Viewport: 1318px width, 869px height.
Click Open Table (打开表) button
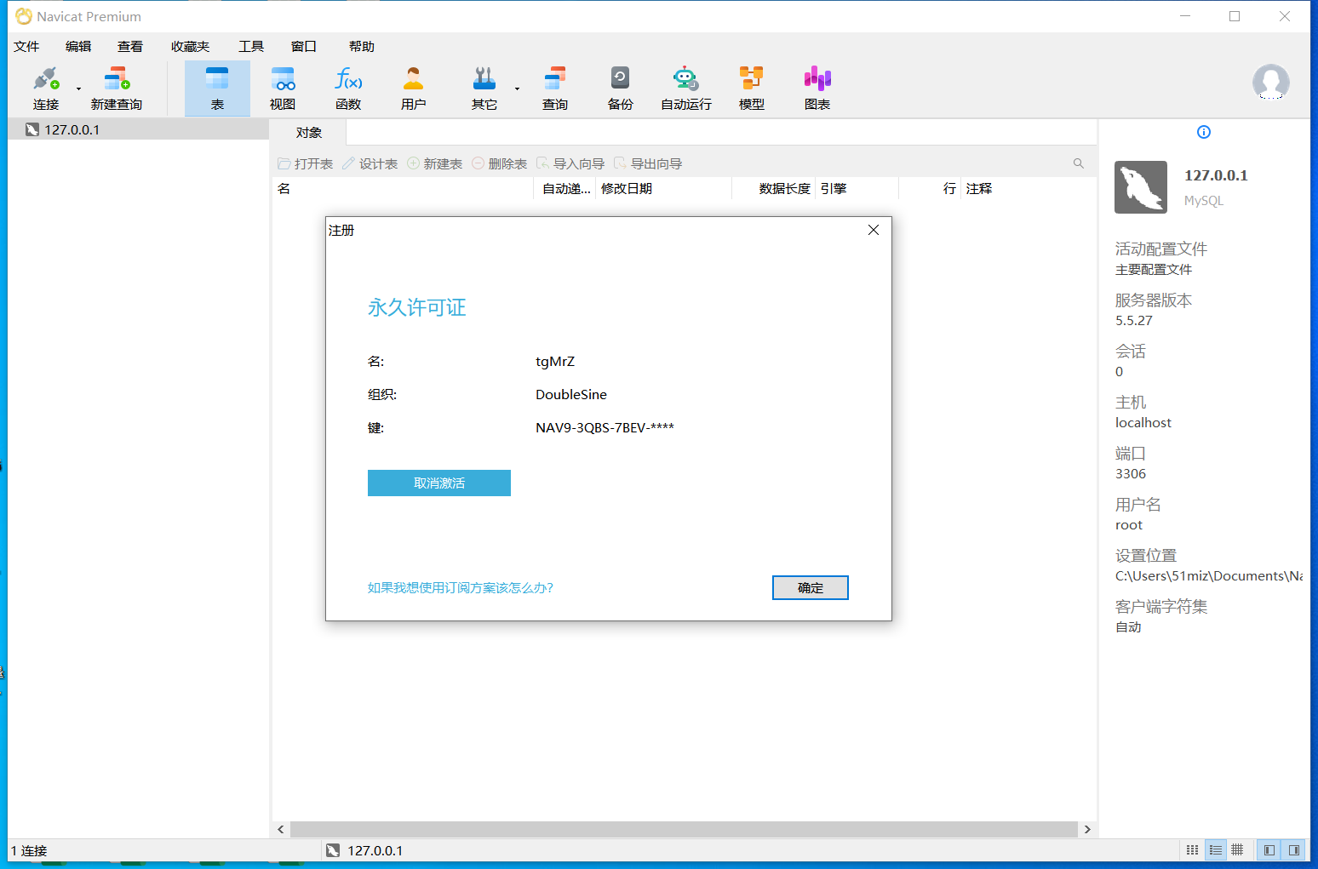point(306,163)
